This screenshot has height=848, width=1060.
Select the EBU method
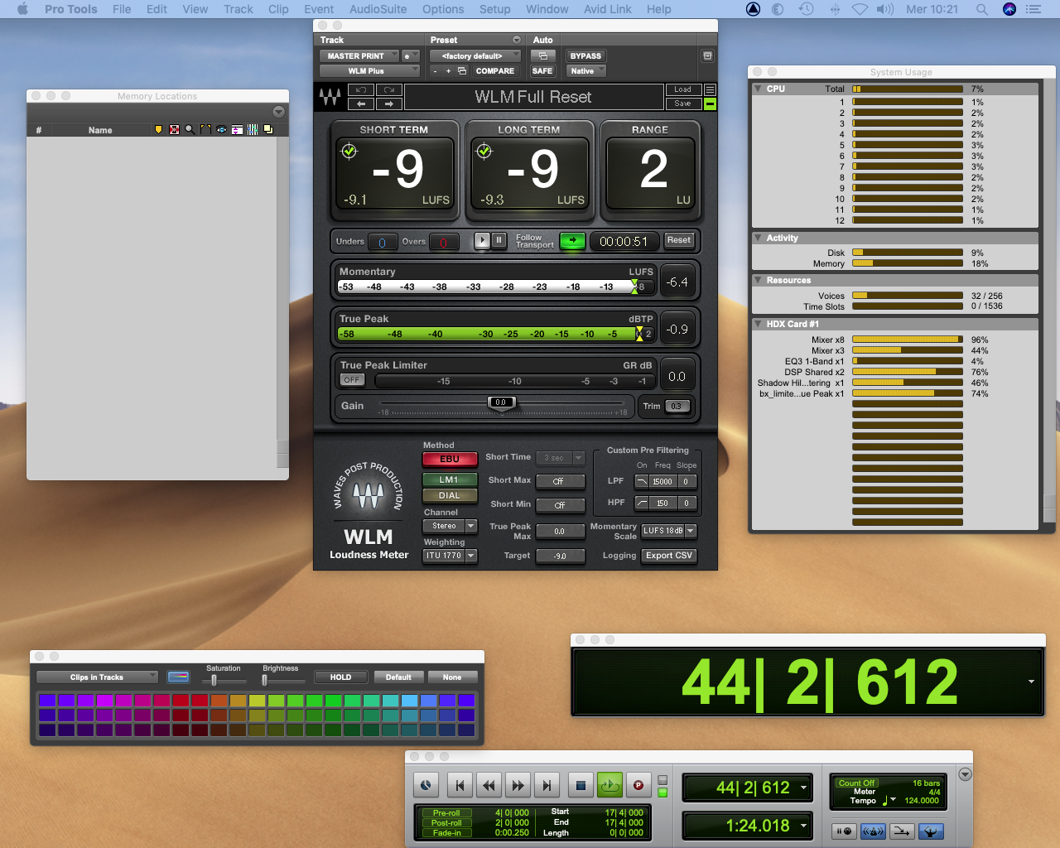(450, 459)
